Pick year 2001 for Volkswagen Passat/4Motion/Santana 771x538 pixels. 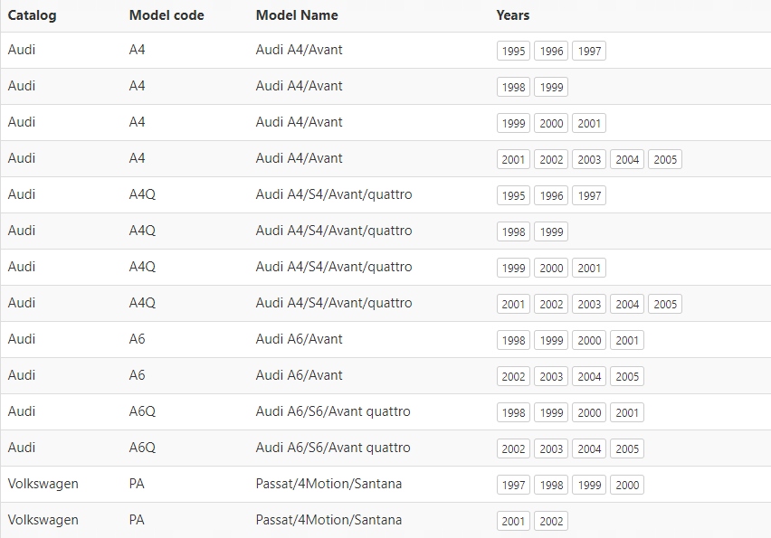(x=513, y=522)
